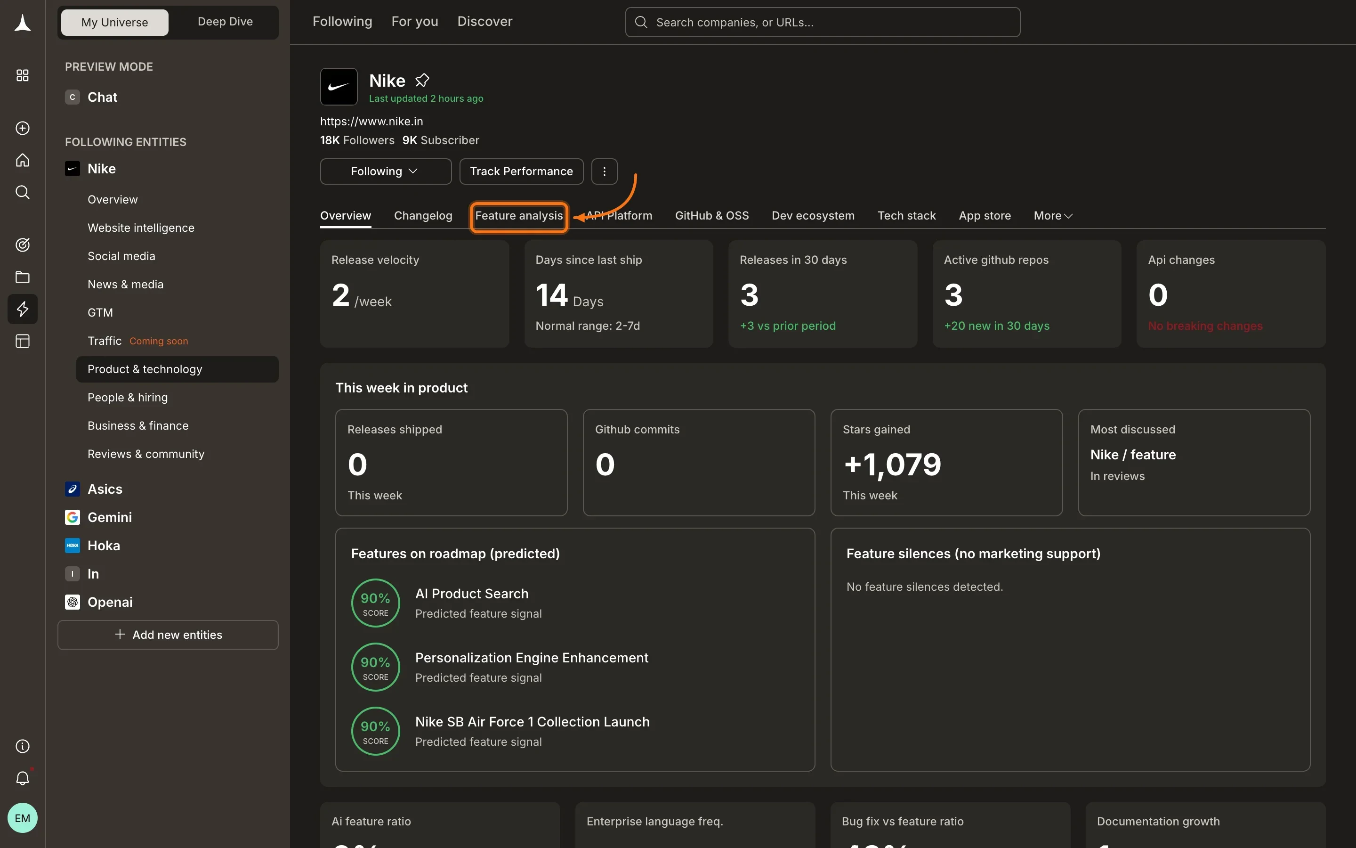Open notifications bell icon
This screenshot has width=1356, height=848.
click(23, 778)
